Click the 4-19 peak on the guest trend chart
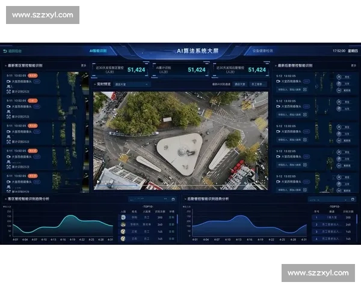 tap(71, 216)
